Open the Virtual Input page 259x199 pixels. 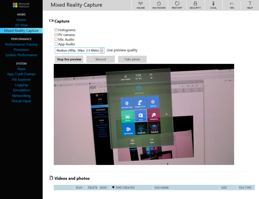click(21, 101)
